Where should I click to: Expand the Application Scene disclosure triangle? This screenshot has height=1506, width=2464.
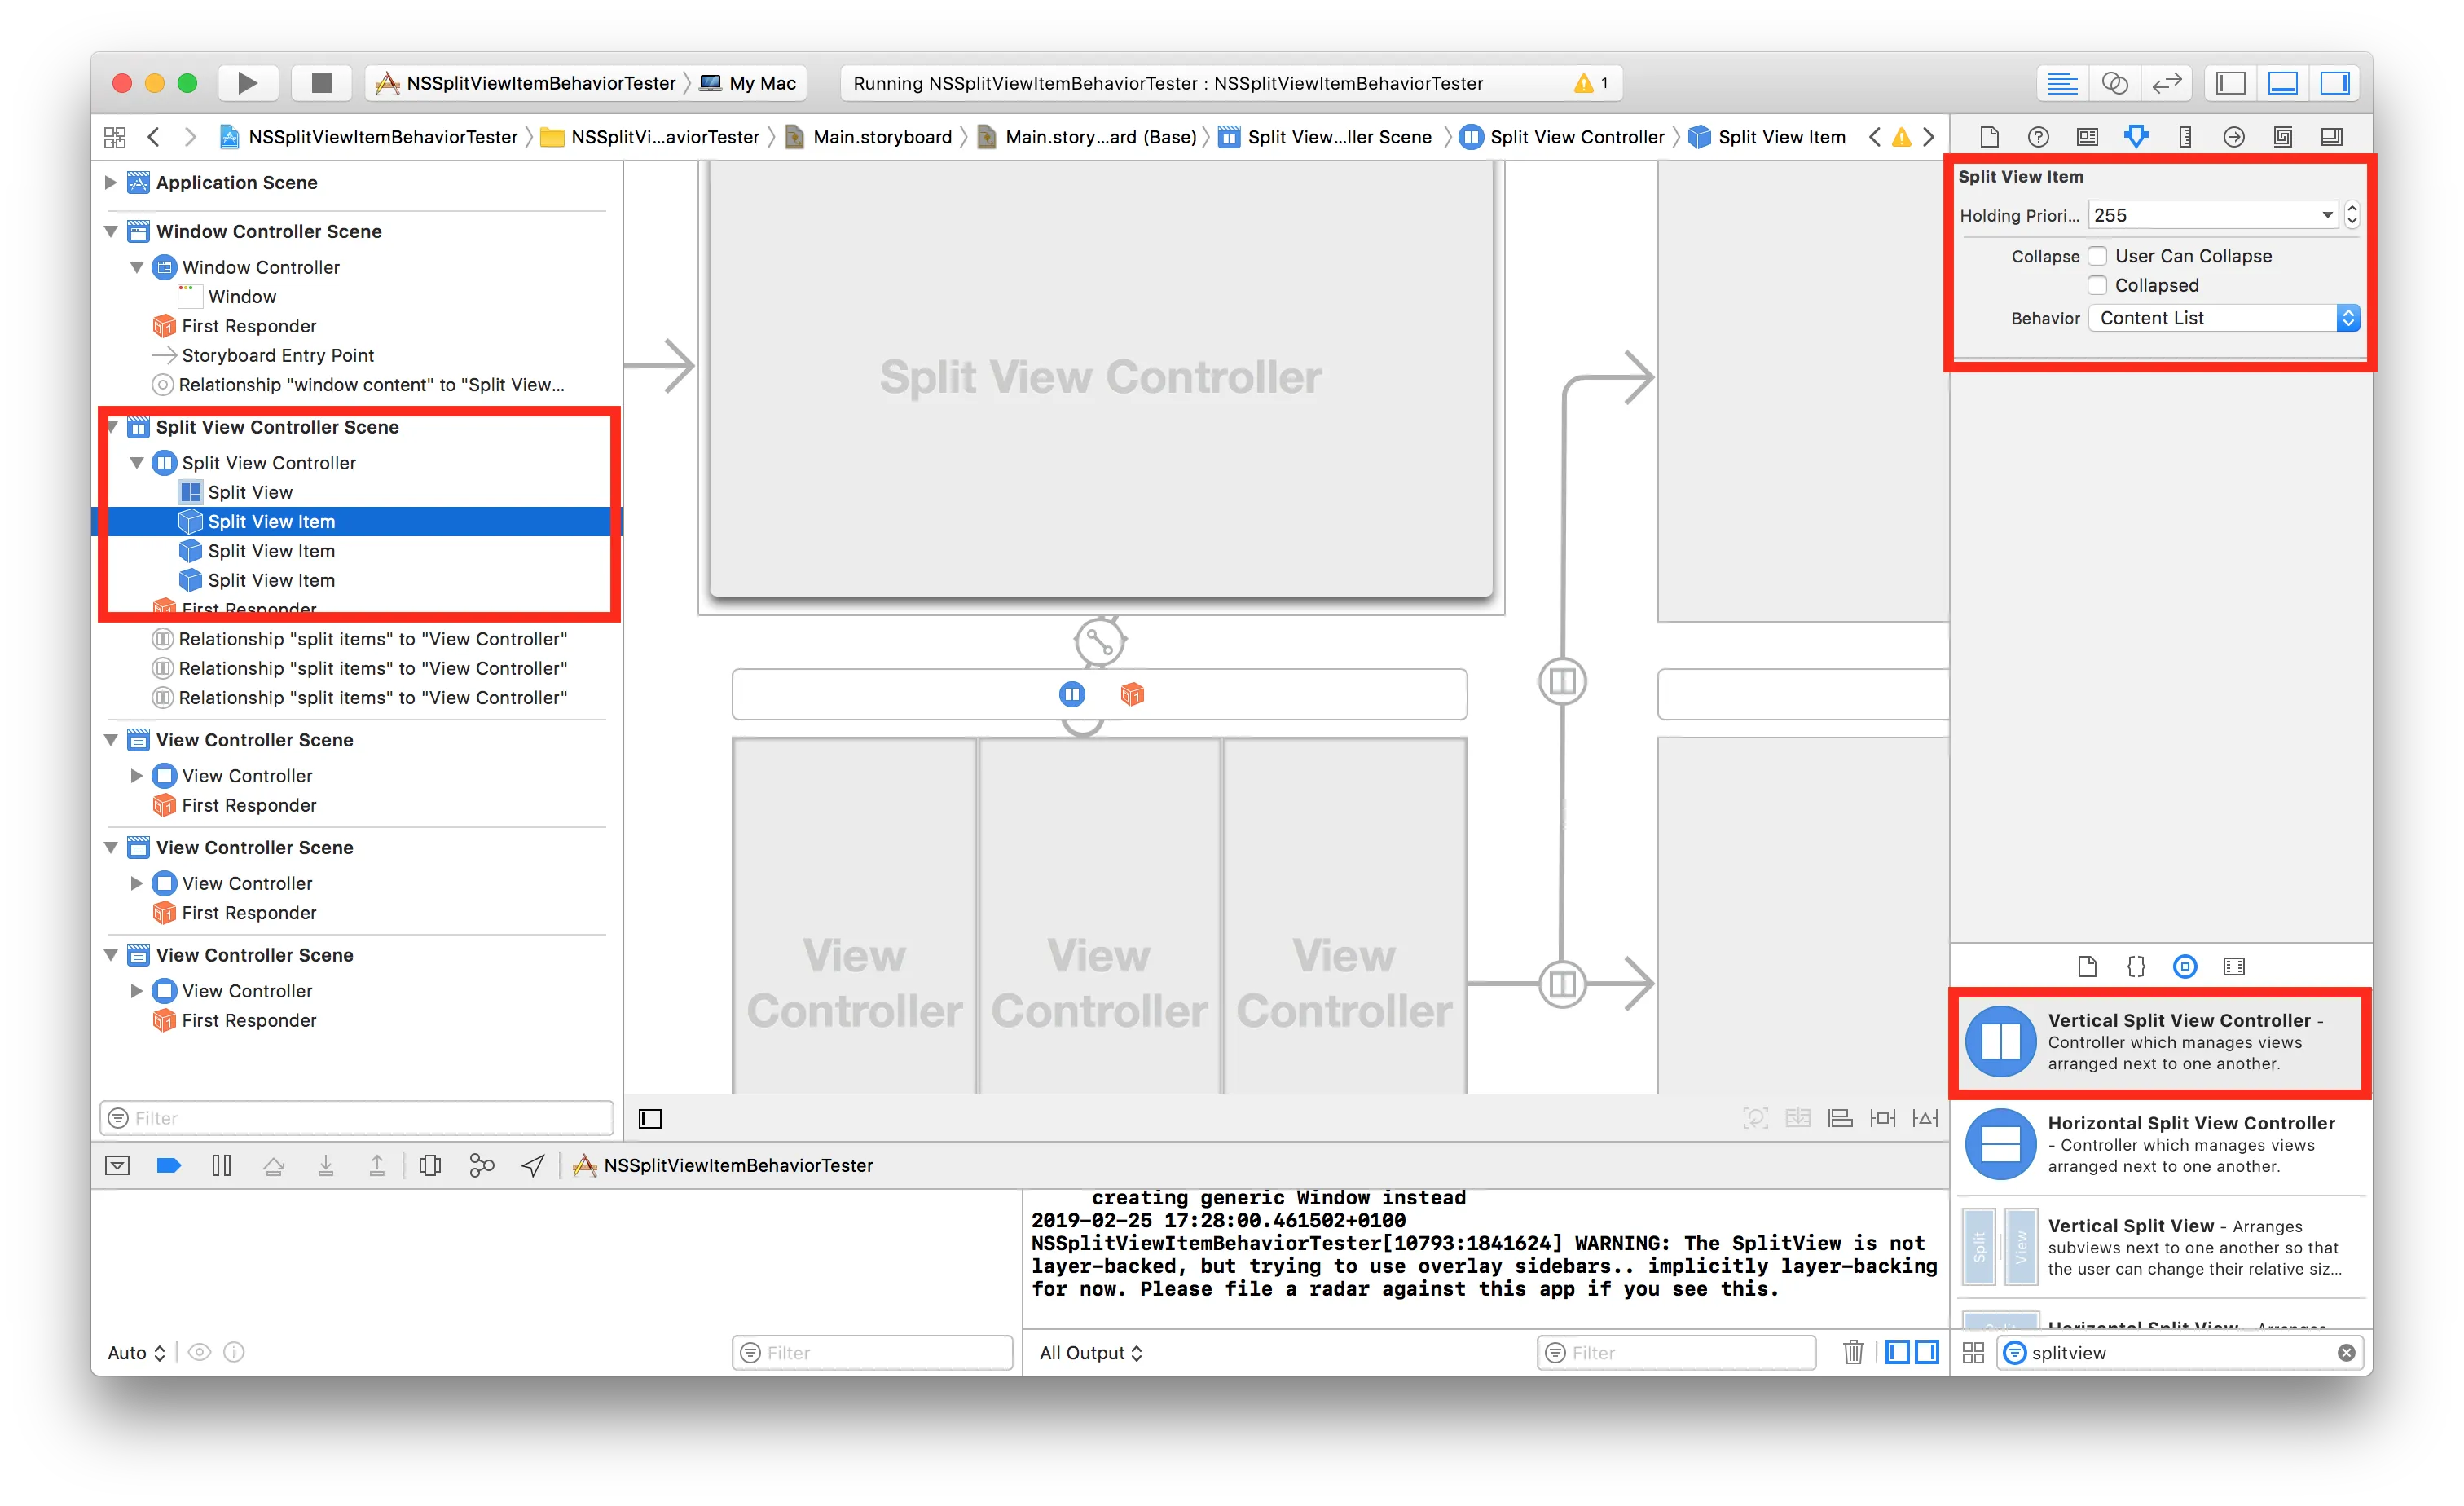tap(111, 182)
